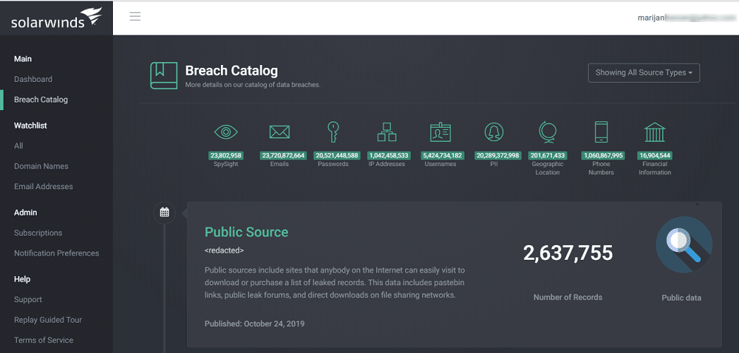This screenshot has width=739, height=353.
Task: Open Email Addresses in the sidebar
Action: pyautogui.click(x=43, y=186)
